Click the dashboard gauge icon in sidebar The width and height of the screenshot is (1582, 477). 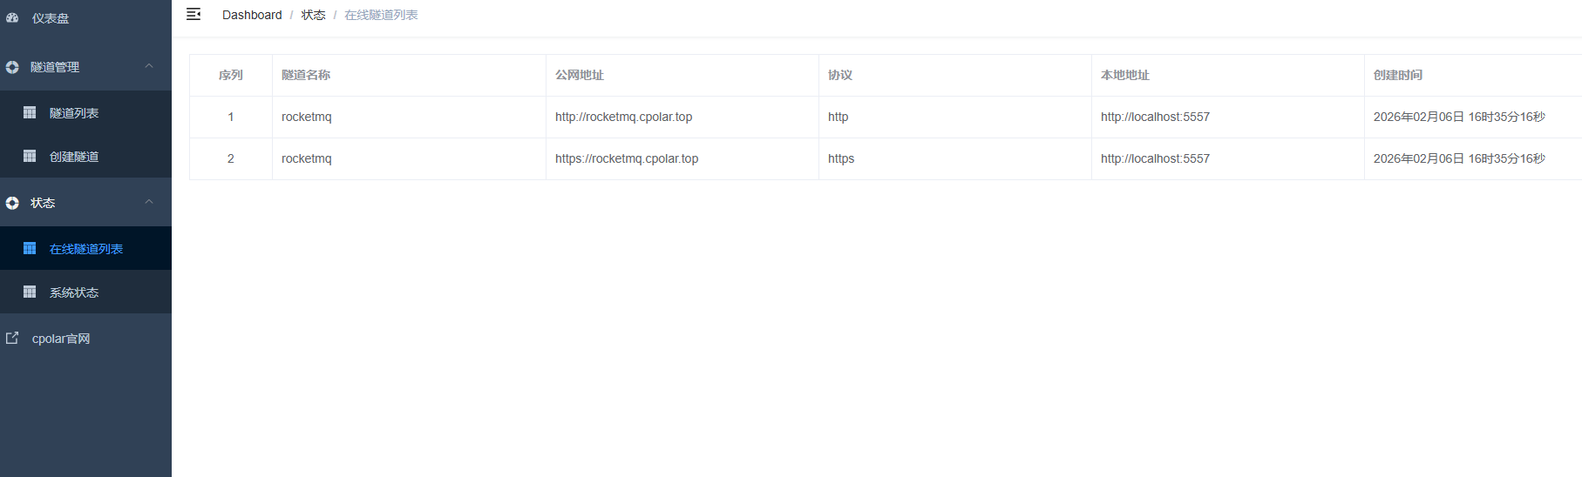click(x=12, y=17)
